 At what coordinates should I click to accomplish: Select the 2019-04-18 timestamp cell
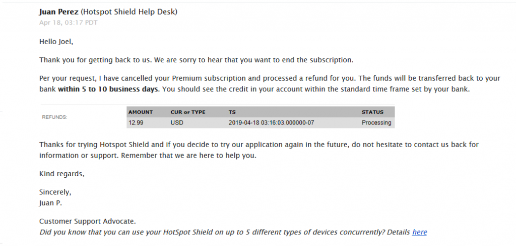tap(271, 123)
